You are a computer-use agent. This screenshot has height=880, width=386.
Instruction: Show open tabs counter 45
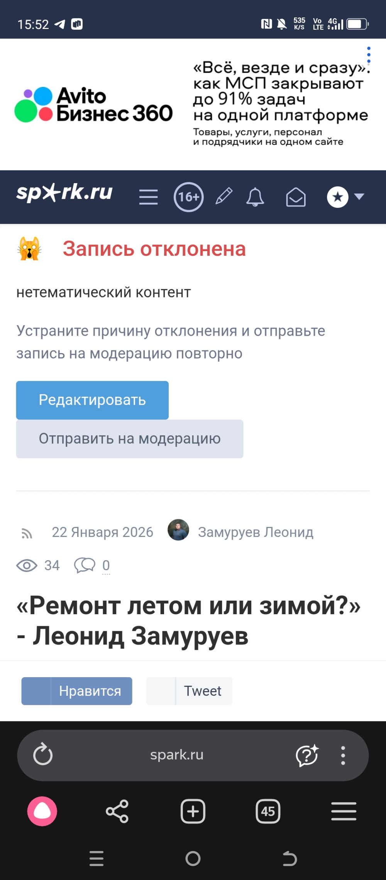point(268,811)
